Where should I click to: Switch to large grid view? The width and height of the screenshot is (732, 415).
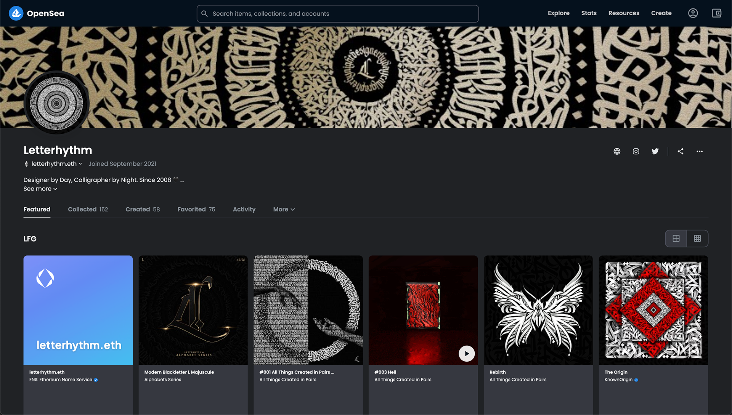pyautogui.click(x=676, y=239)
